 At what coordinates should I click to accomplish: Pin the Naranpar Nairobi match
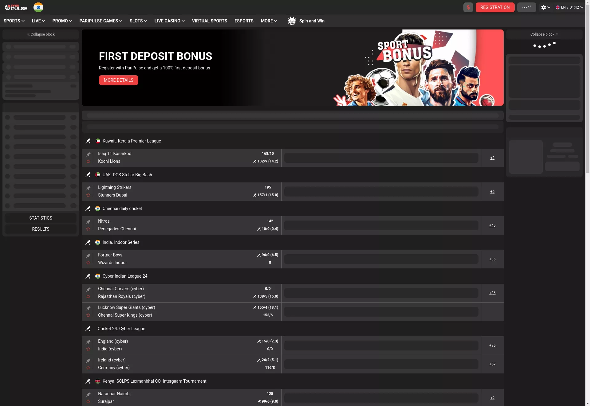coord(88,394)
